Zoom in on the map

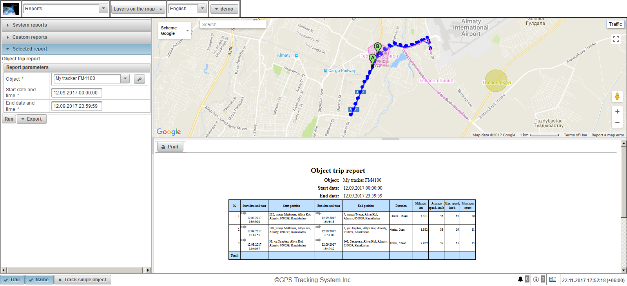pyautogui.click(x=617, y=112)
